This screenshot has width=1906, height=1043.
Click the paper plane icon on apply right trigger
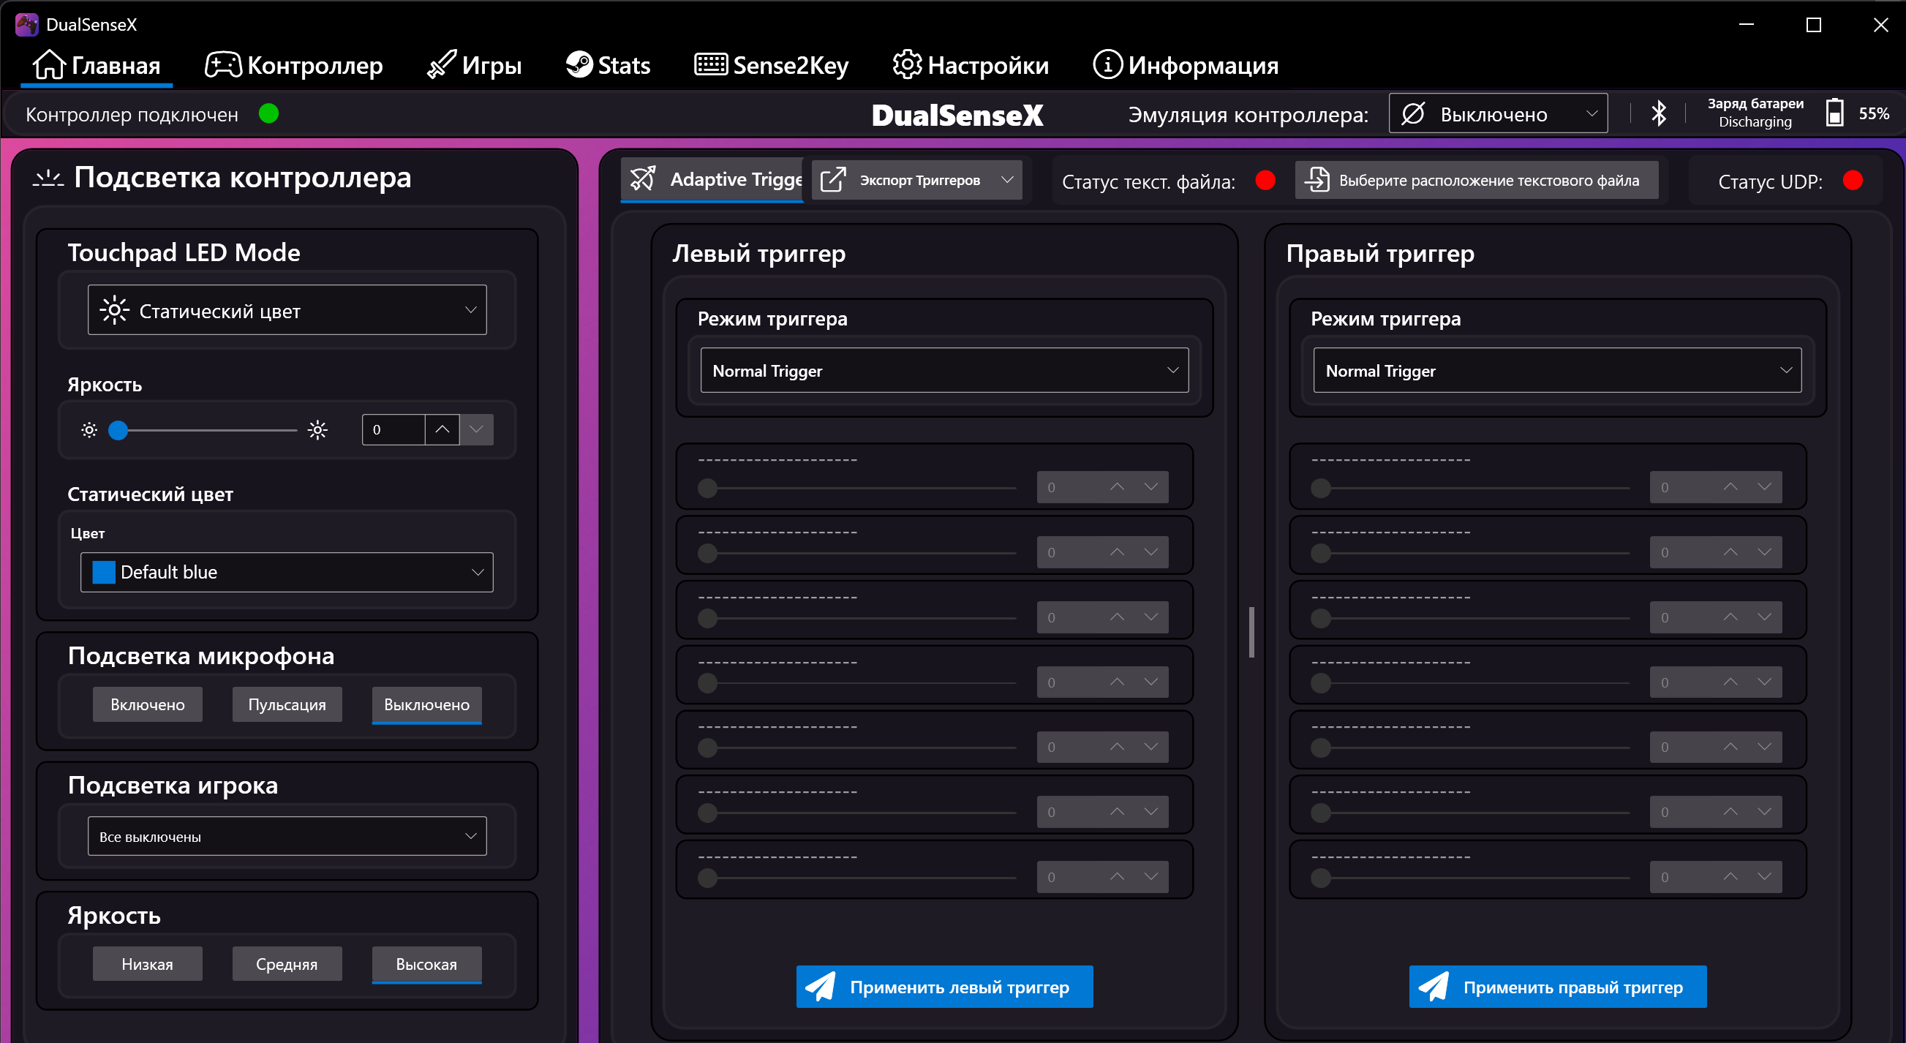pyautogui.click(x=1434, y=987)
